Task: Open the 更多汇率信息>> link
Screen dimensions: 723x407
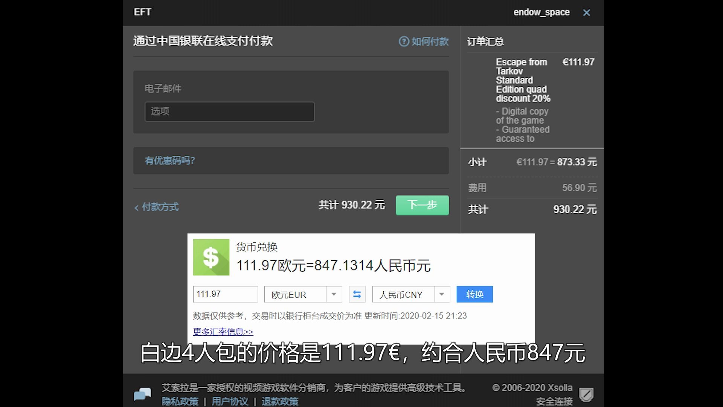Action: click(223, 332)
